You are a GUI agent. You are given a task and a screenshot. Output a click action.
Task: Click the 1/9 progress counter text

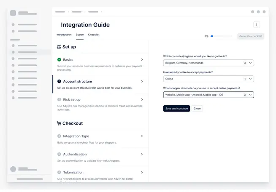(x=206, y=36)
